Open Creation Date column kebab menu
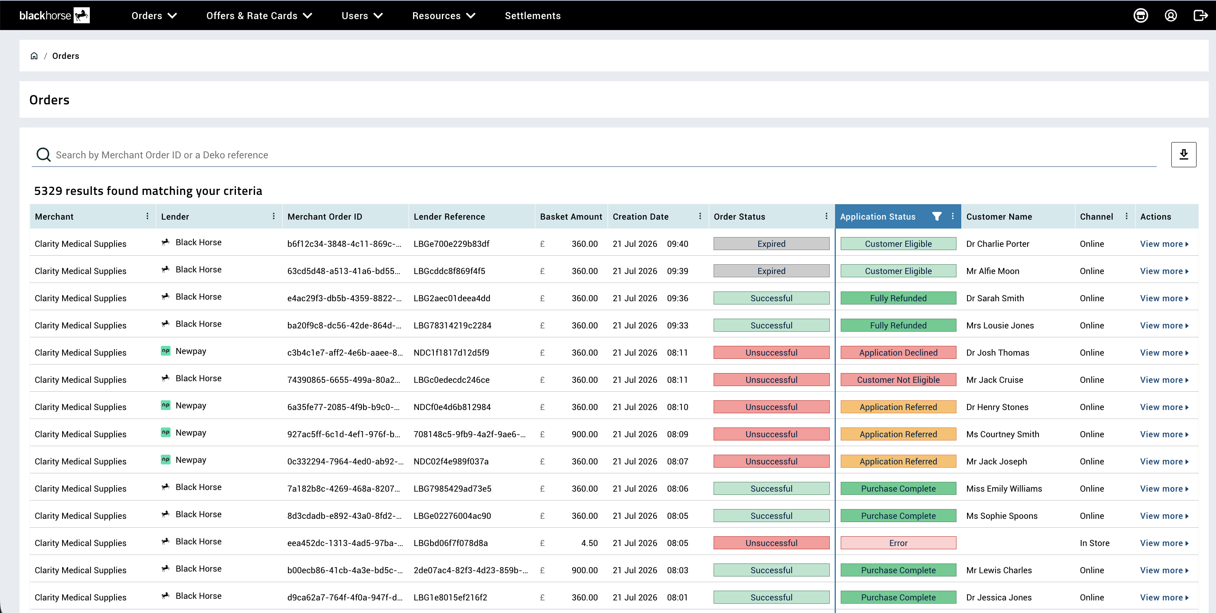 coord(700,216)
